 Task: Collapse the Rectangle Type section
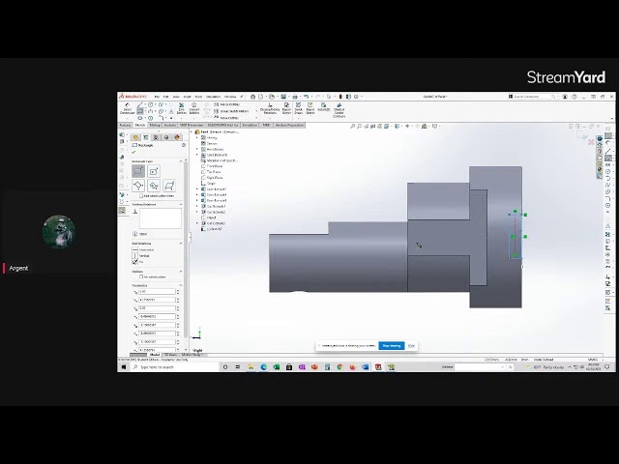[181, 161]
